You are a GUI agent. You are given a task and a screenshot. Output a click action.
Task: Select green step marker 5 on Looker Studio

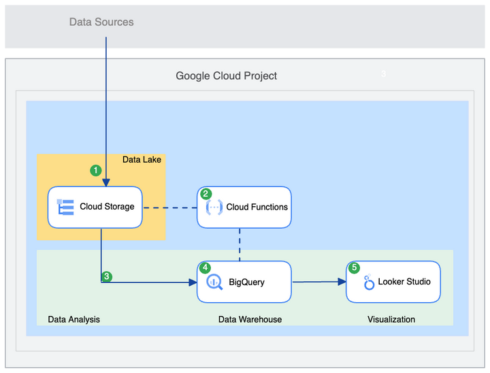354,267
